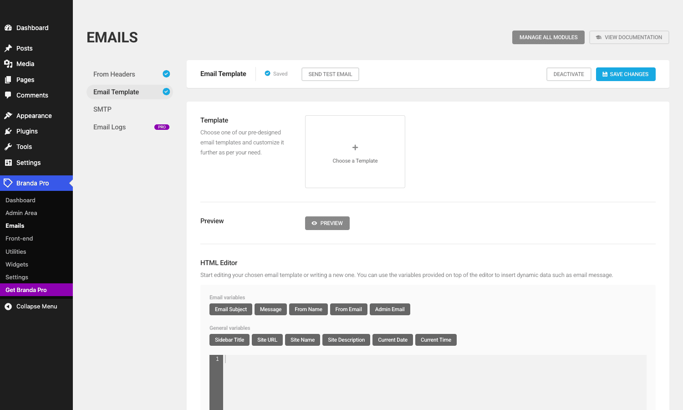683x410 pixels.
Task: Open the From Headers module tab
Action: [x=130, y=74]
